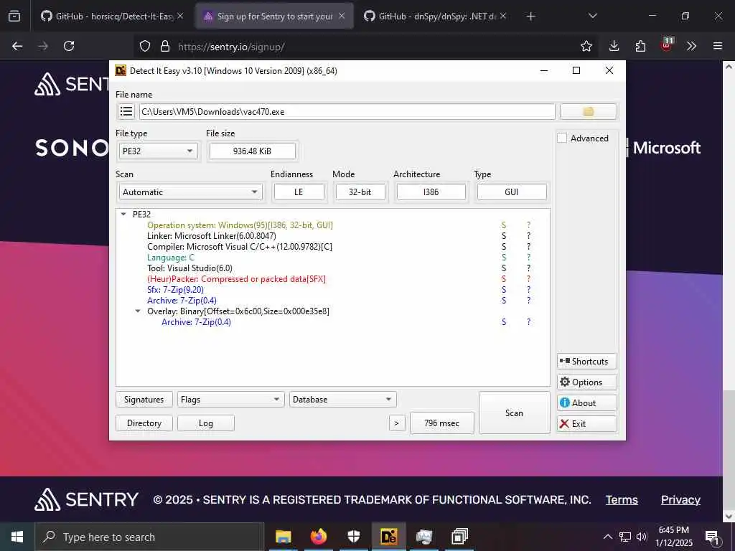Open Windows Start menu
The image size is (735, 551).
17,537
